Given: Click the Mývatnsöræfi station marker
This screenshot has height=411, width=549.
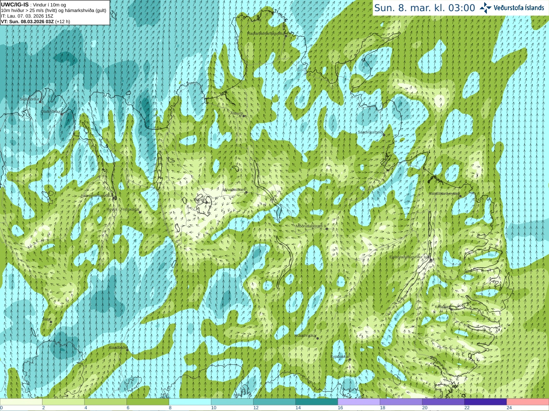Looking at the screenshot, I should point(246,192).
